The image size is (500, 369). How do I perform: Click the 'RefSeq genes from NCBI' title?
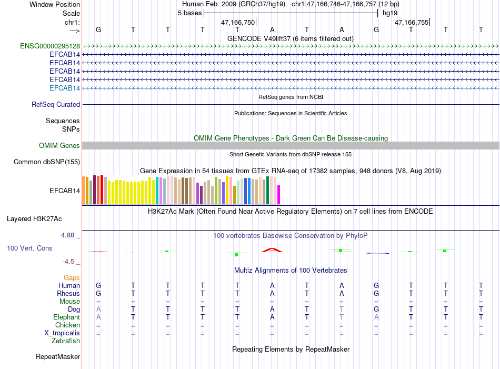coord(291,97)
